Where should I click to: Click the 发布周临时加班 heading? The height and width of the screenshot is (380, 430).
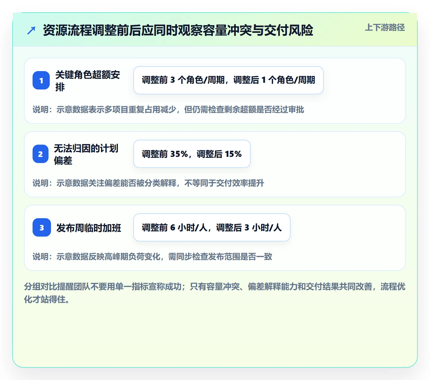click(x=89, y=228)
